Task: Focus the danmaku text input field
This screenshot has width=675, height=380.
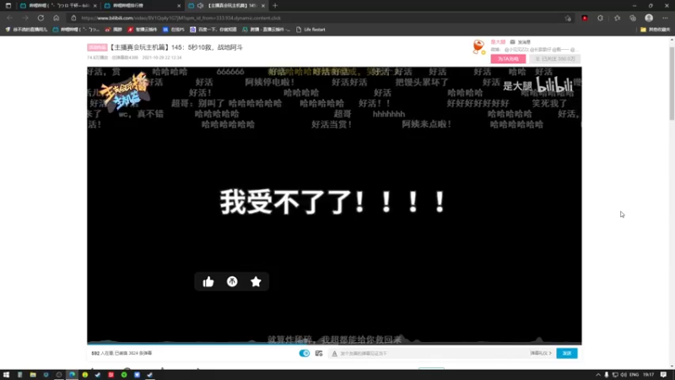Action: pos(433,353)
